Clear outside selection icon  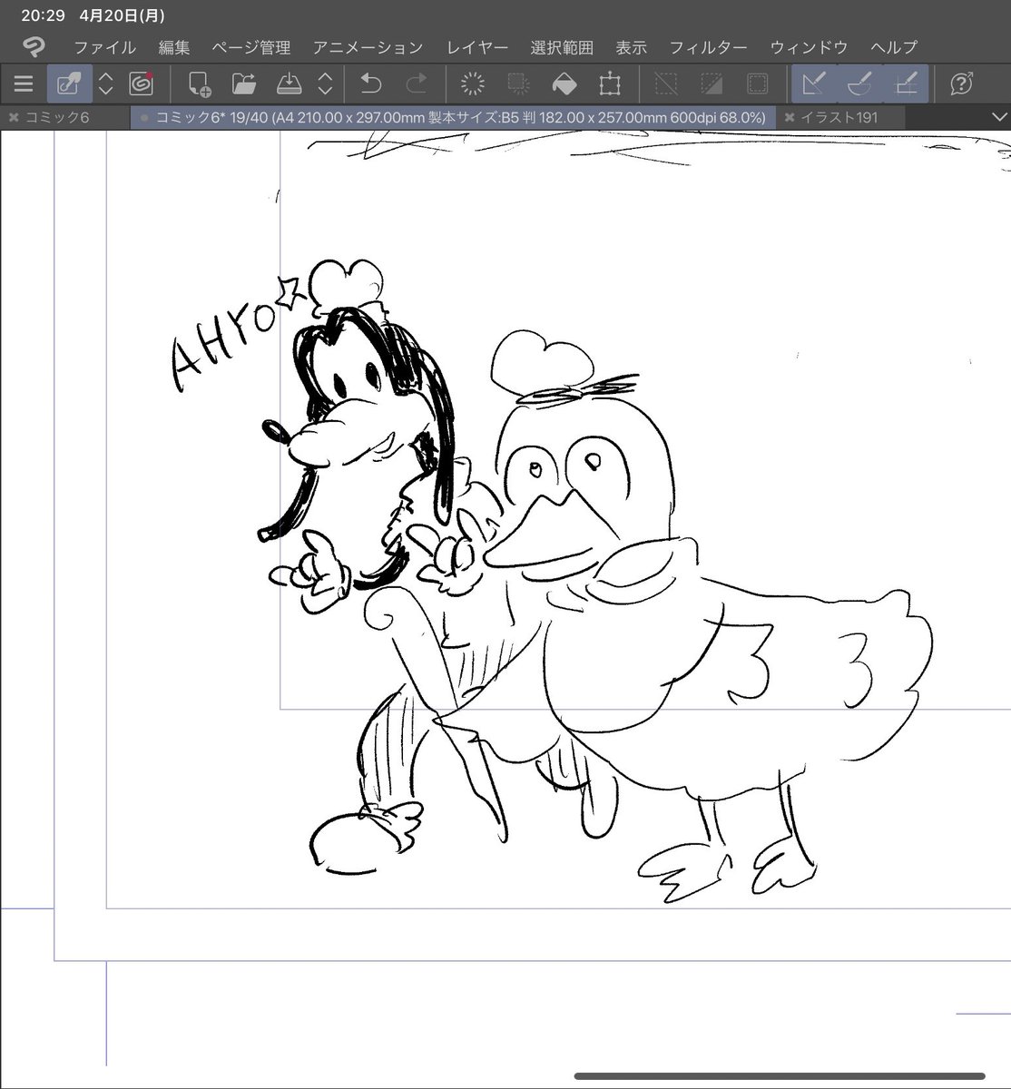click(x=518, y=84)
